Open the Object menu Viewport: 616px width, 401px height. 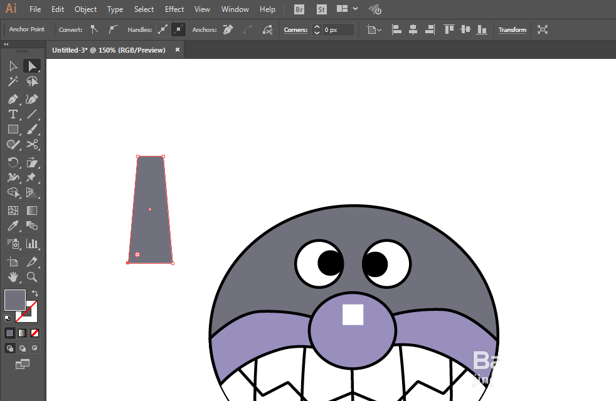point(86,9)
